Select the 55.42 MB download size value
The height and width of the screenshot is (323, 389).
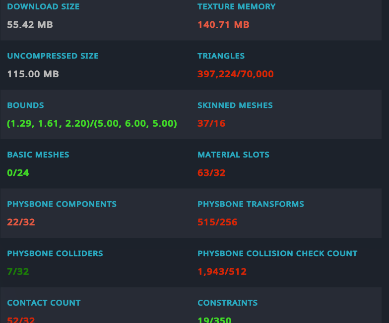[x=30, y=25]
